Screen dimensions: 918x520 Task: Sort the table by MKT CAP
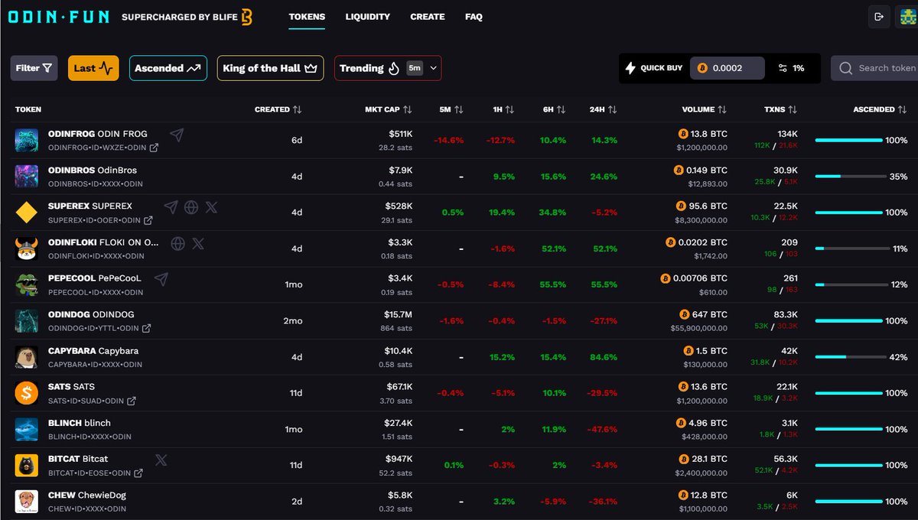tap(389, 109)
